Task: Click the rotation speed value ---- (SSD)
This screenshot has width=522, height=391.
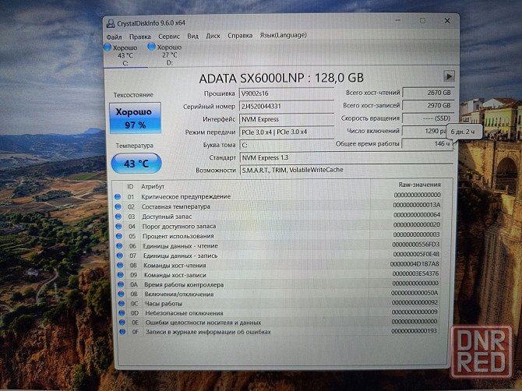Action: pos(429,118)
